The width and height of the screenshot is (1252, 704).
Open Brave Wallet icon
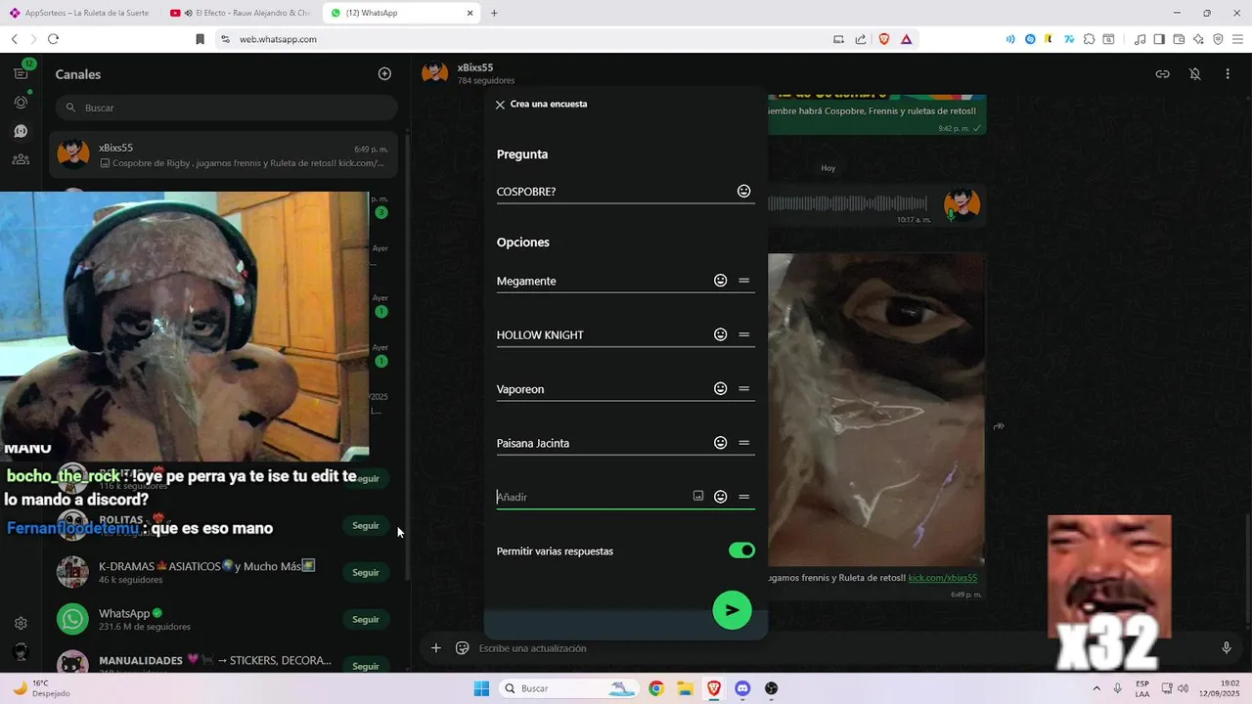[1179, 39]
